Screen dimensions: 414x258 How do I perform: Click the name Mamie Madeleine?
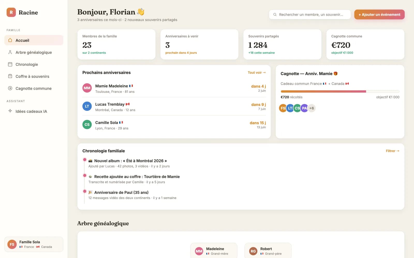112,86
